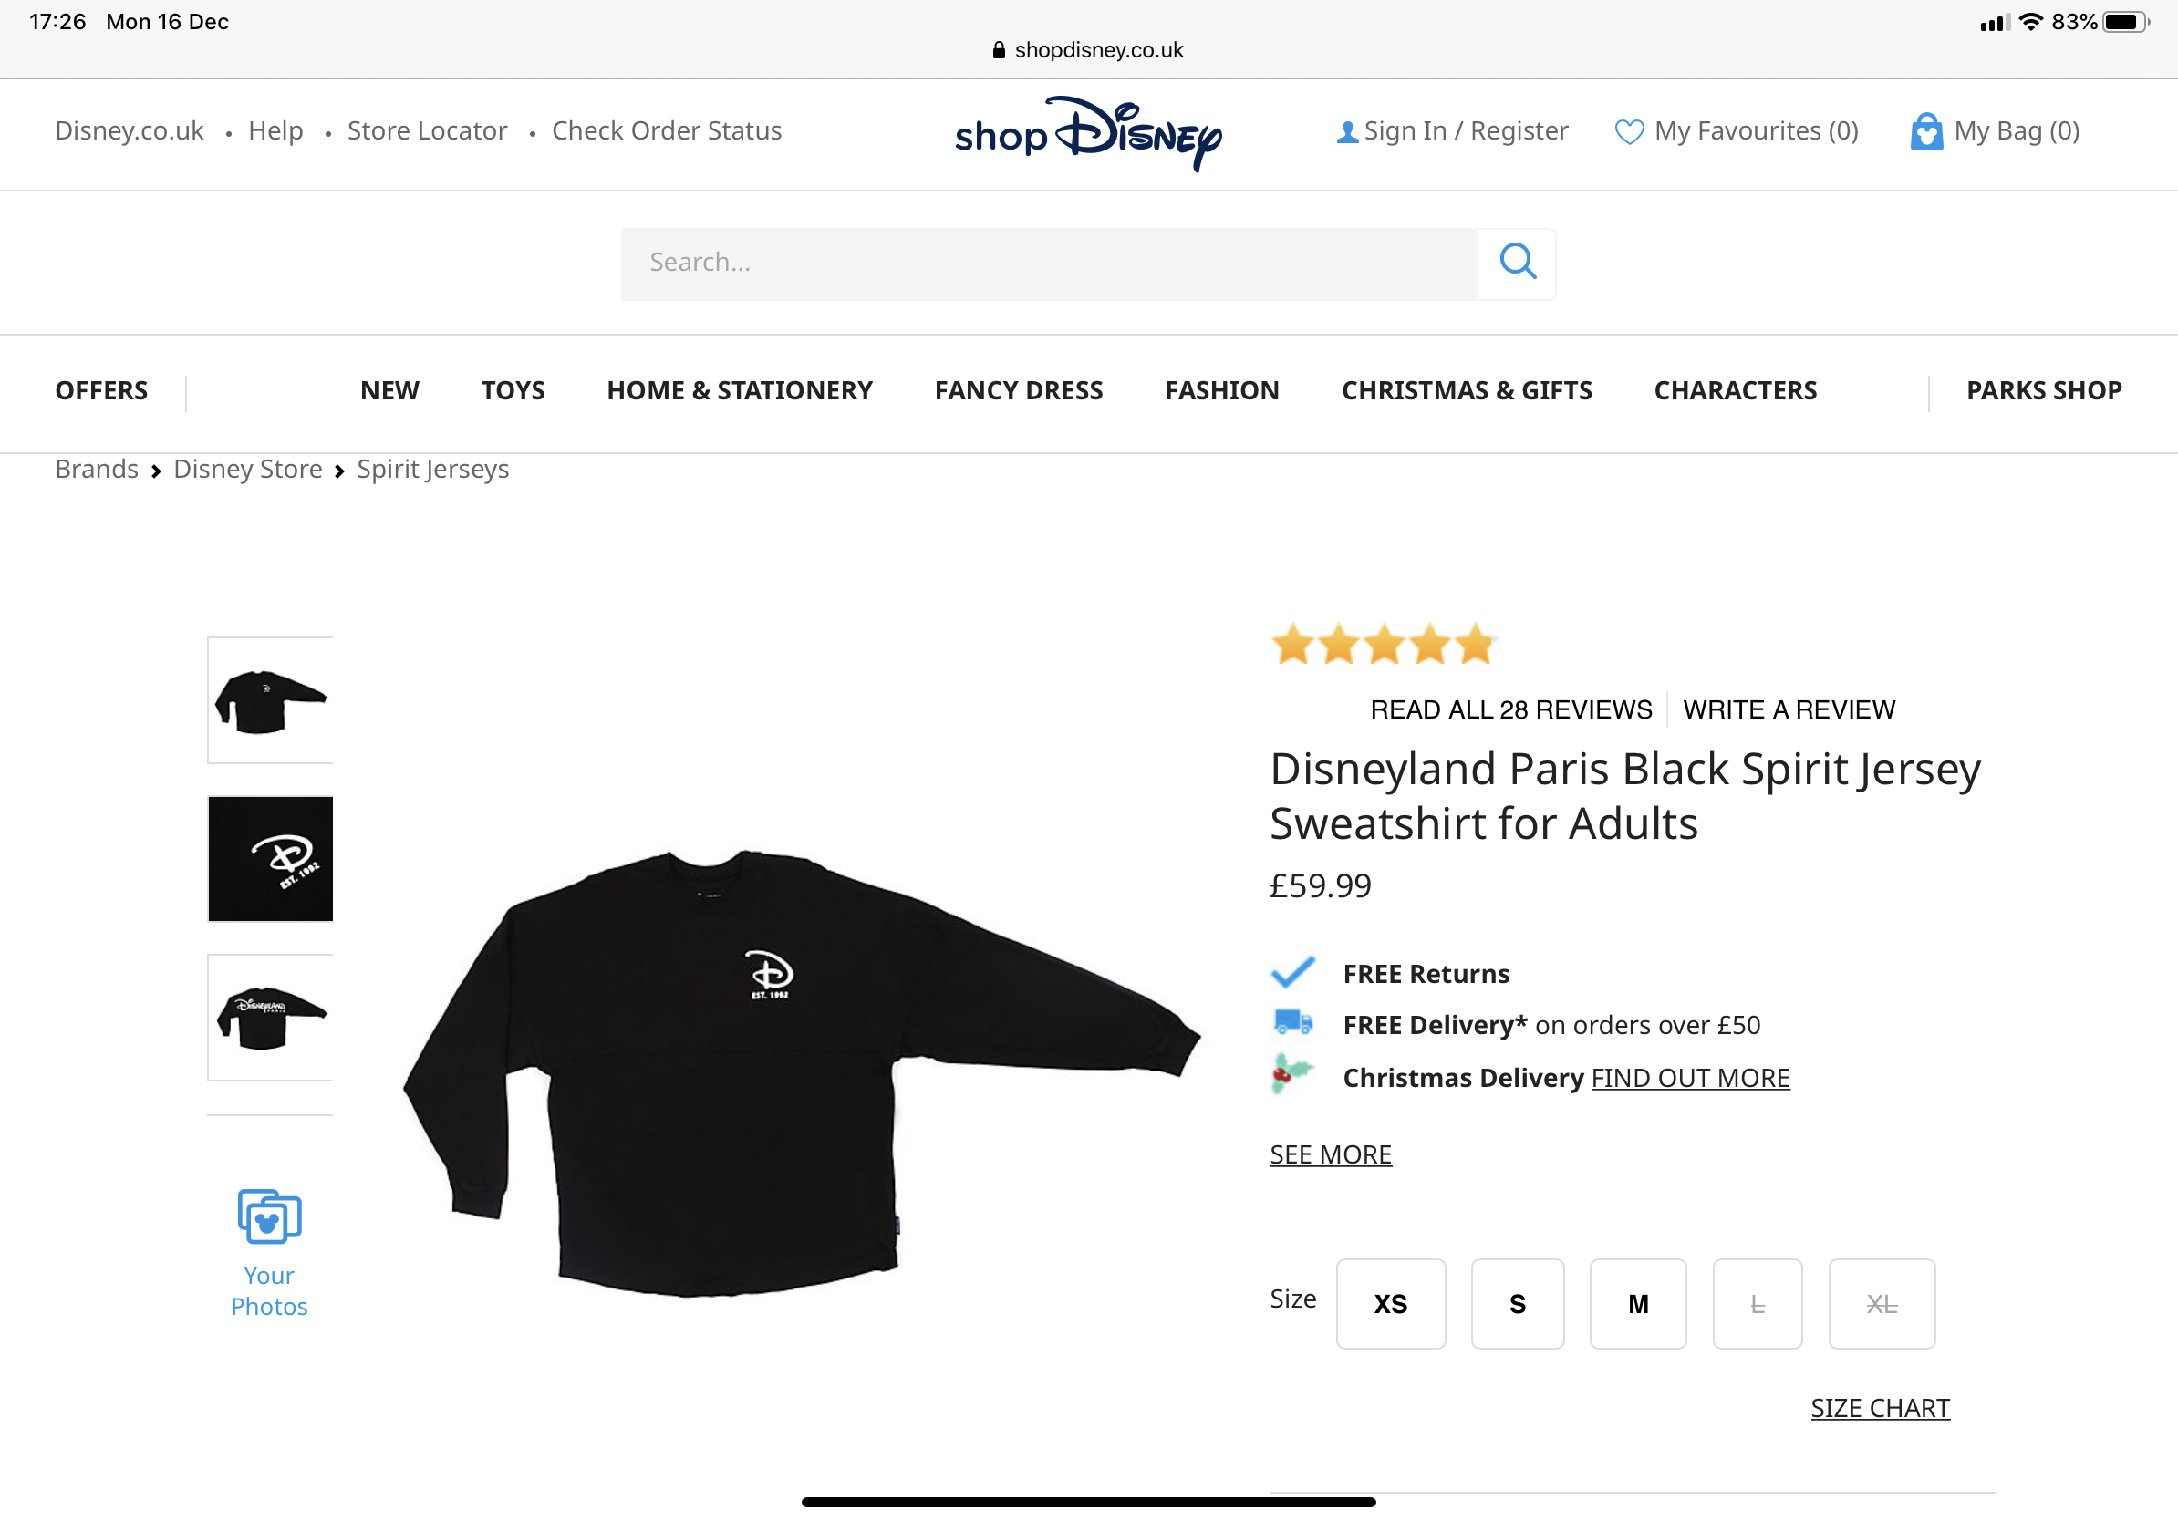Click the Sign In person icon
The height and width of the screenshot is (1521, 2178).
click(x=1346, y=133)
